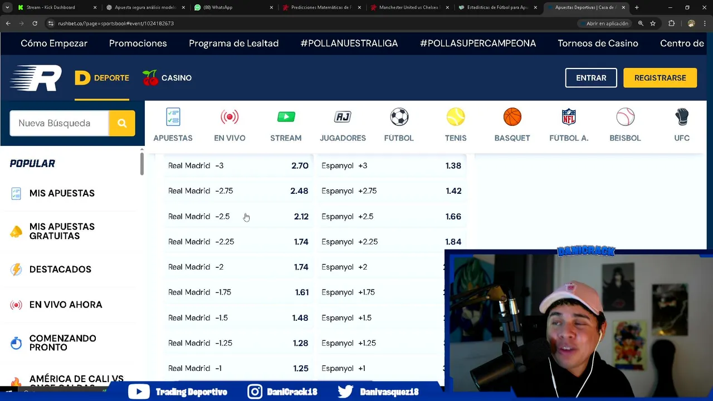Click the Nueva Búsqueda search field
713x401 pixels.
click(59, 123)
